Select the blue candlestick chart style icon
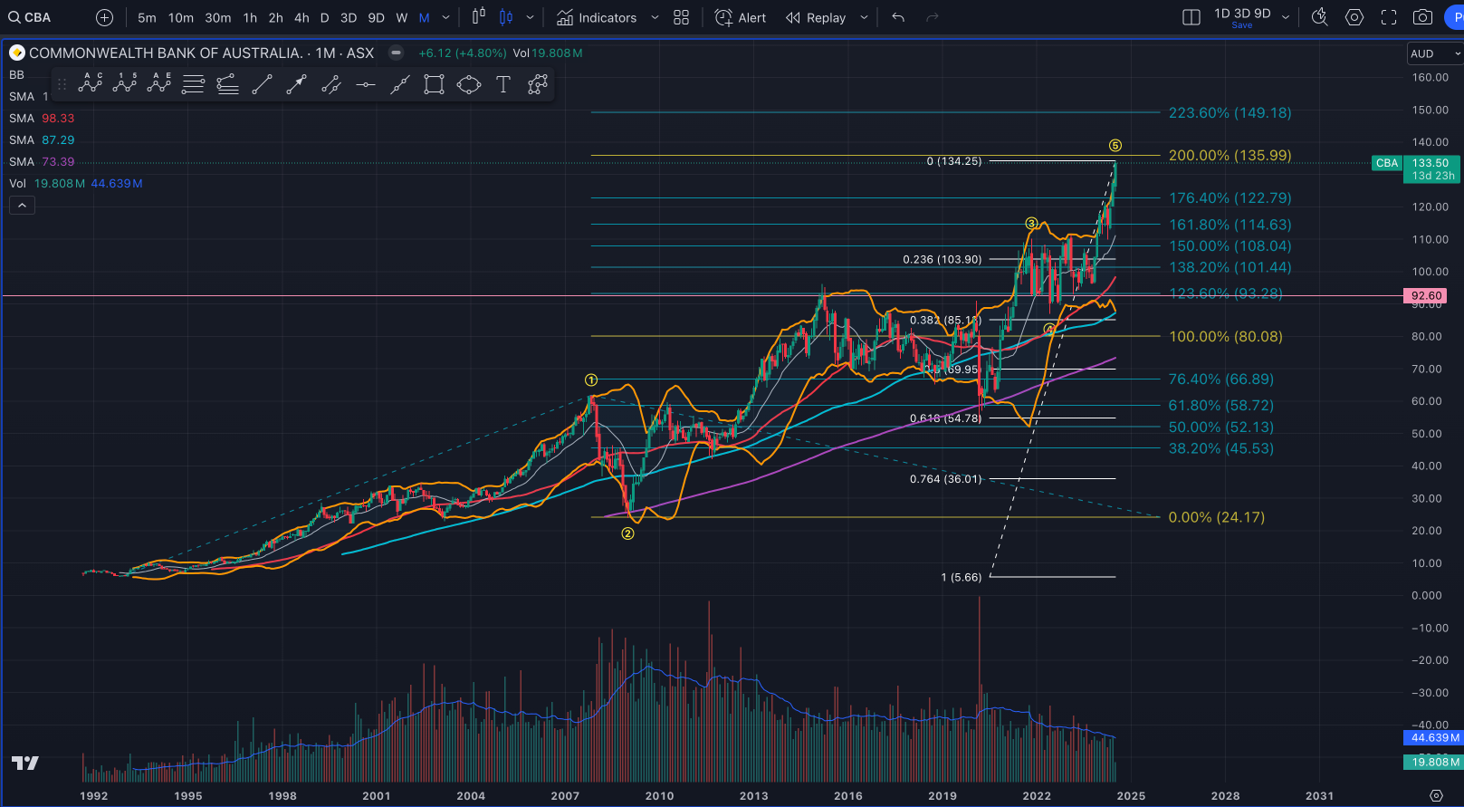 click(506, 17)
